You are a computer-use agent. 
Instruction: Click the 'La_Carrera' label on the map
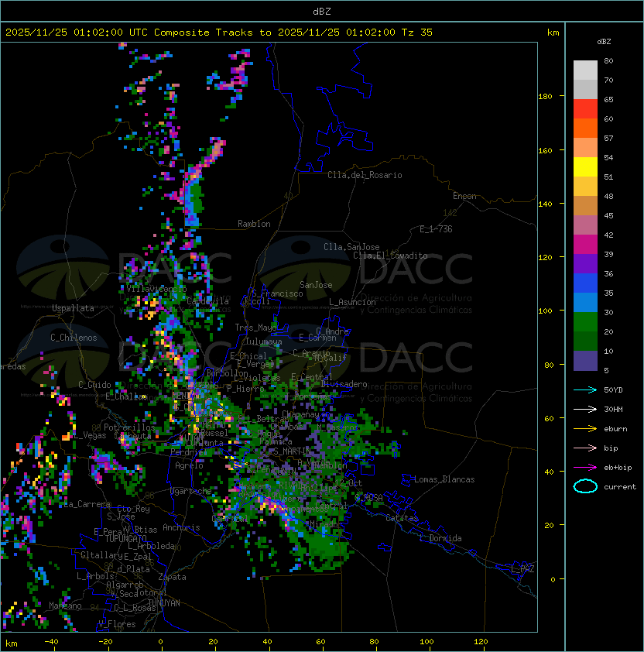click(x=87, y=504)
